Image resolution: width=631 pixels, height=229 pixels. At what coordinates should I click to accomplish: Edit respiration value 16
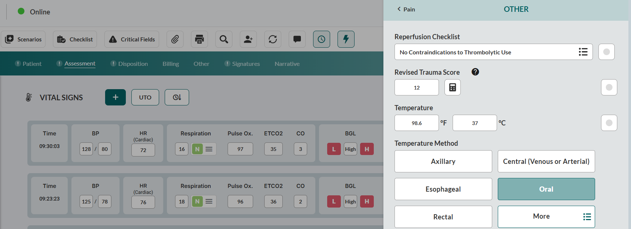(x=182, y=149)
